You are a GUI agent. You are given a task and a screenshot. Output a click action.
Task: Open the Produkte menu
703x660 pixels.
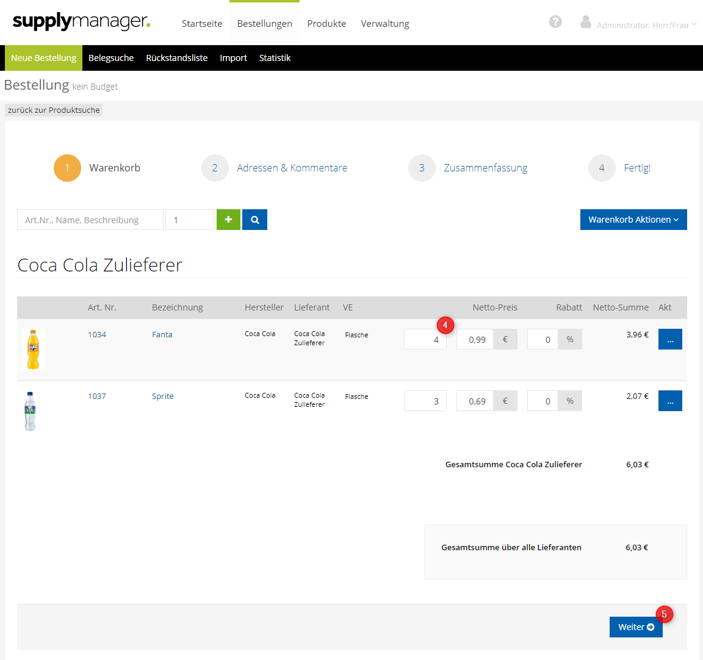(x=326, y=23)
